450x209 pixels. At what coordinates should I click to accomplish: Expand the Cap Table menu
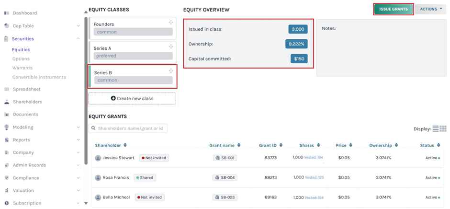(x=78, y=26)
